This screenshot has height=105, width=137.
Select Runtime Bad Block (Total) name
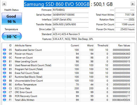(29, 77)
